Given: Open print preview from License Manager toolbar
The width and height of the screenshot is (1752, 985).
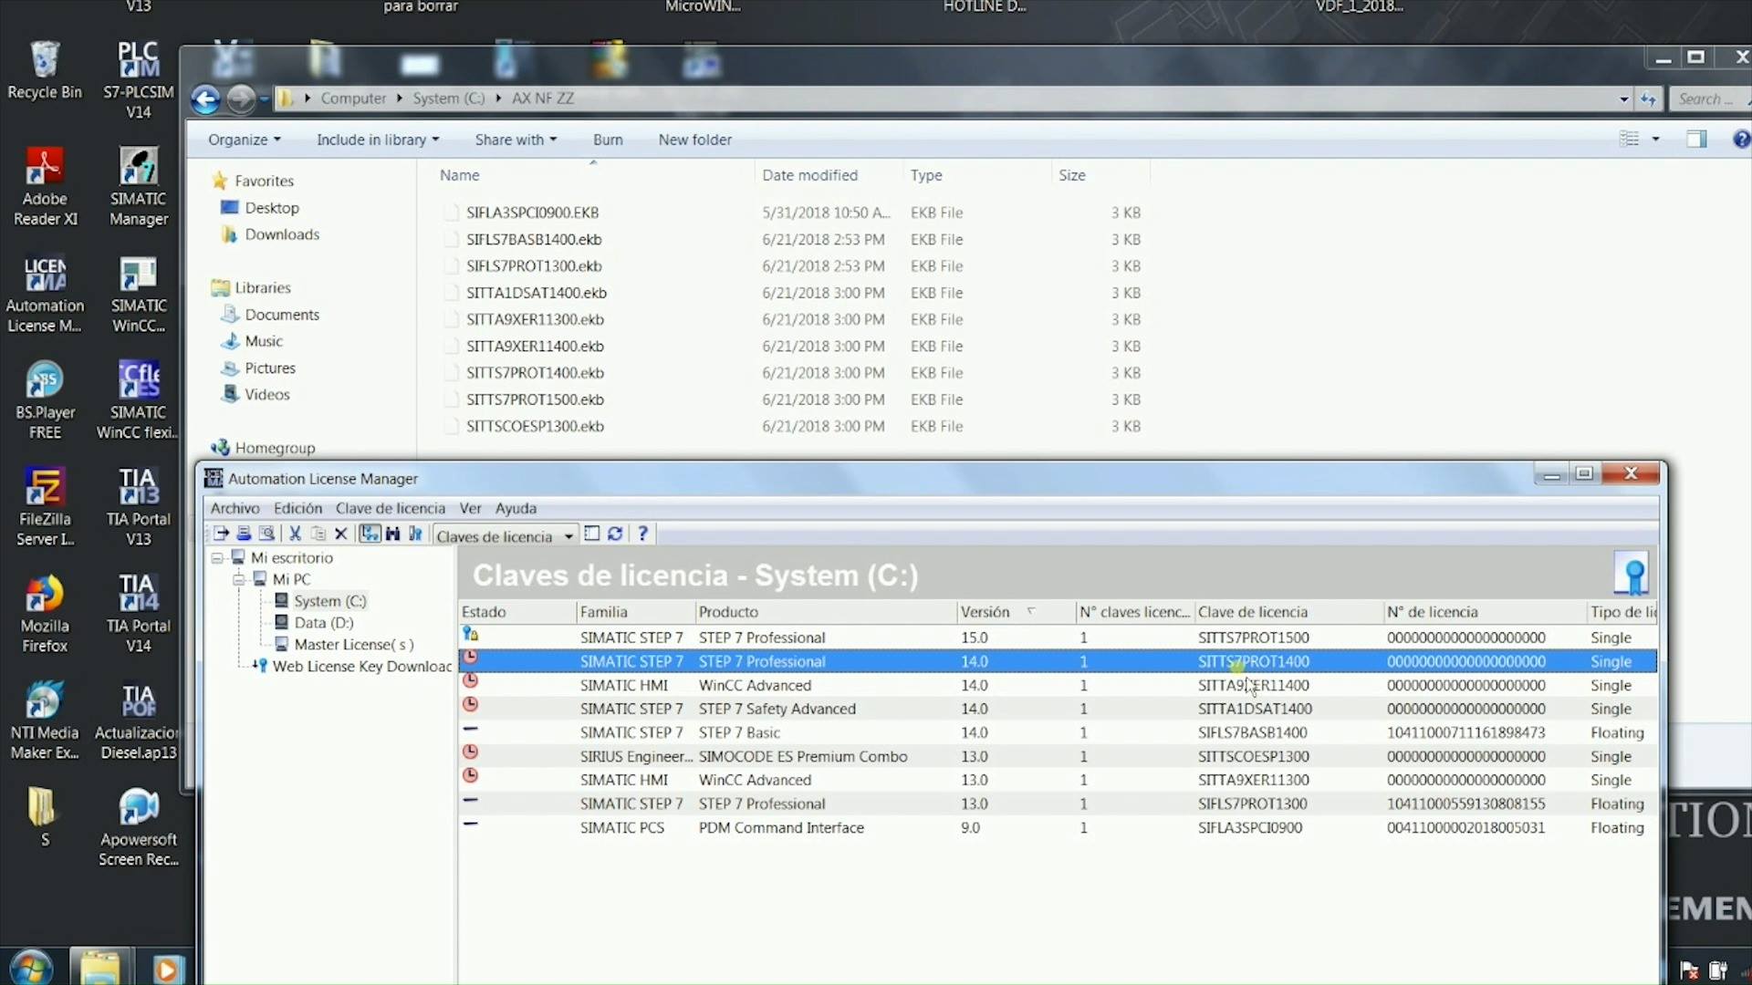Looking at the screenshot, I should 266,534.
